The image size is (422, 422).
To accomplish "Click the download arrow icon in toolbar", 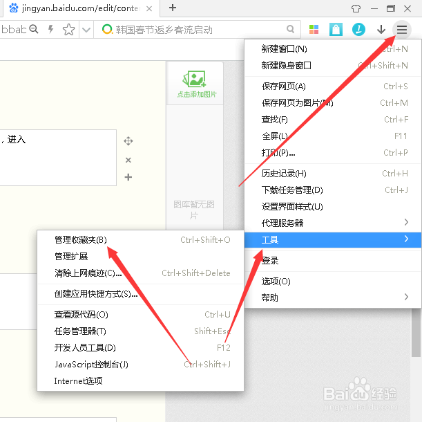I will [x=381, y=29].
